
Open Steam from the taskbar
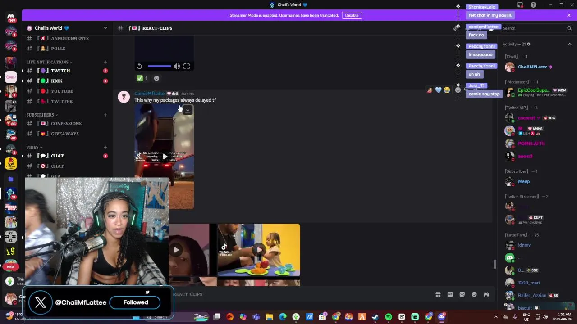pos(375,317)
